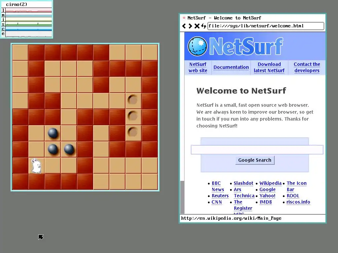Open the NetSurf web site link
Screen dimensions: 338x253
pyautogui.click(x=198, y=67)
